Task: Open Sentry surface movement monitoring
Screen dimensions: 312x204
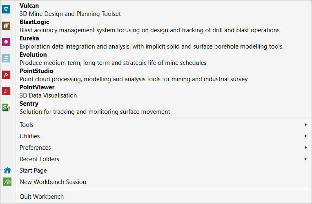Action: [95, 108]
